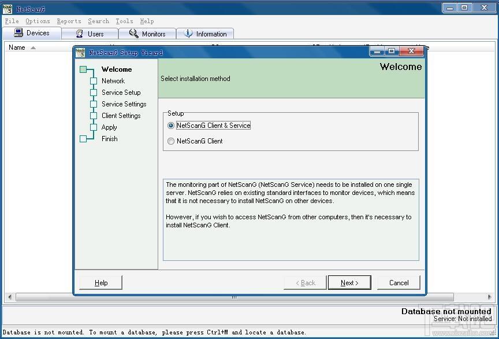This screenshot has height=339, width=499.
Task: Click the wizard Help button
Action: pos(101,283)
